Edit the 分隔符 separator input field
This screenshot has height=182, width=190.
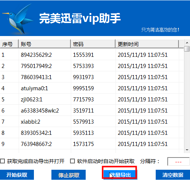[x=178, y=162]
